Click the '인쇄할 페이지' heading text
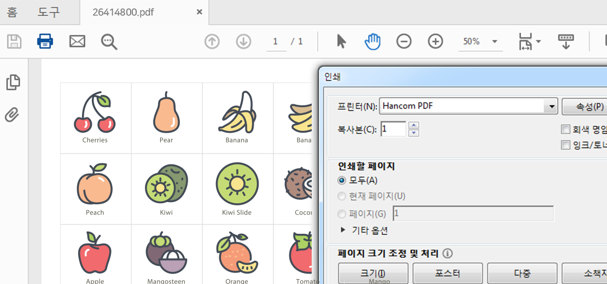Viewport: 607px width, 284px height. click(366, 166)
